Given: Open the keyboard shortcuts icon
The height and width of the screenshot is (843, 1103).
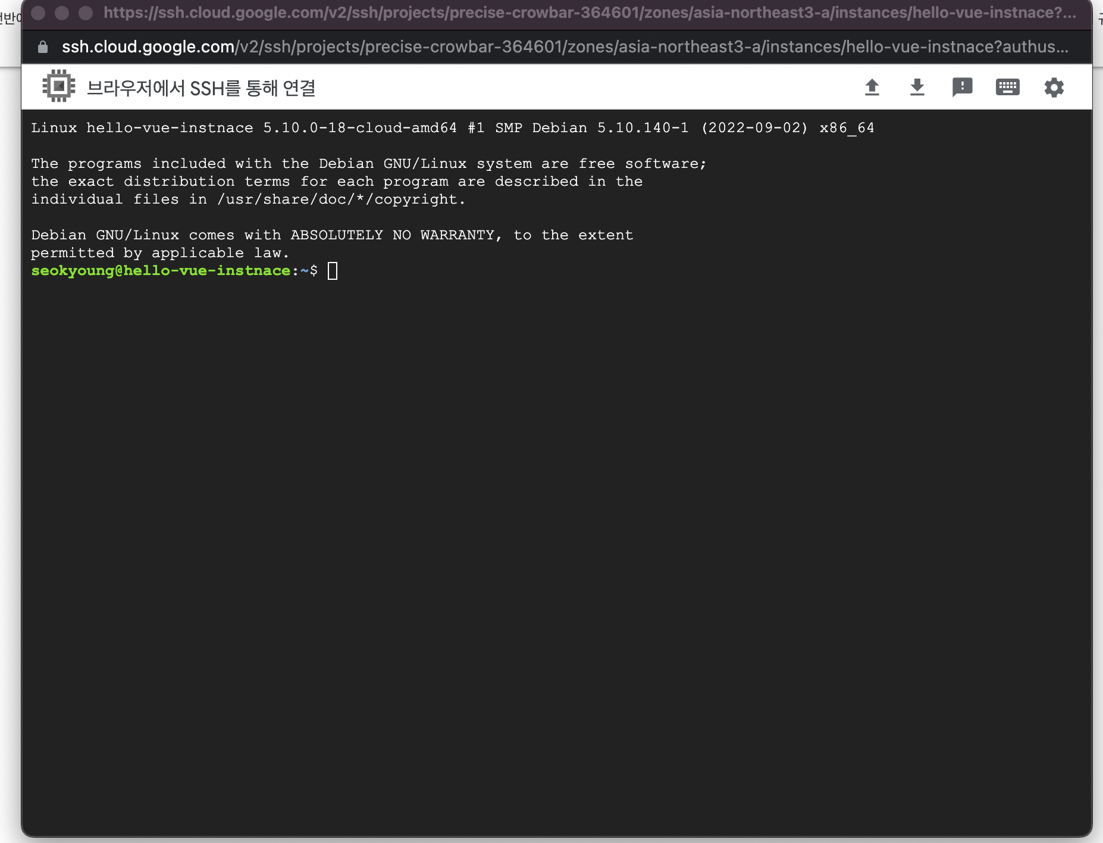Looking at the screenshot, I should pos(1007,88).
